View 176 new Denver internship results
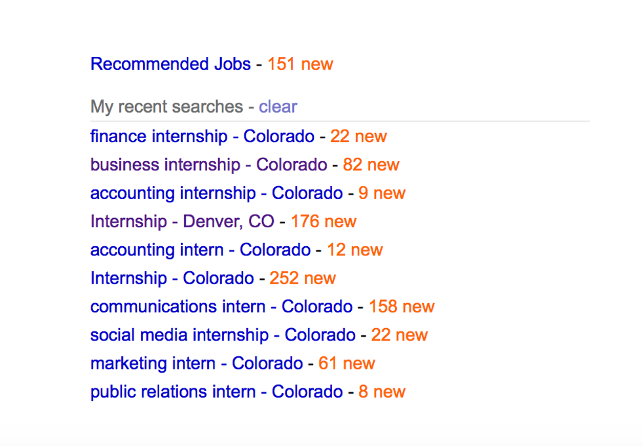The image size is (642, 446). [x=324, y=221]
